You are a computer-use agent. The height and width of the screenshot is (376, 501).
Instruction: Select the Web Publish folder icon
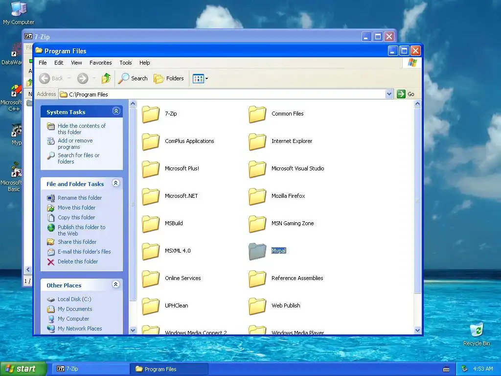257,306
